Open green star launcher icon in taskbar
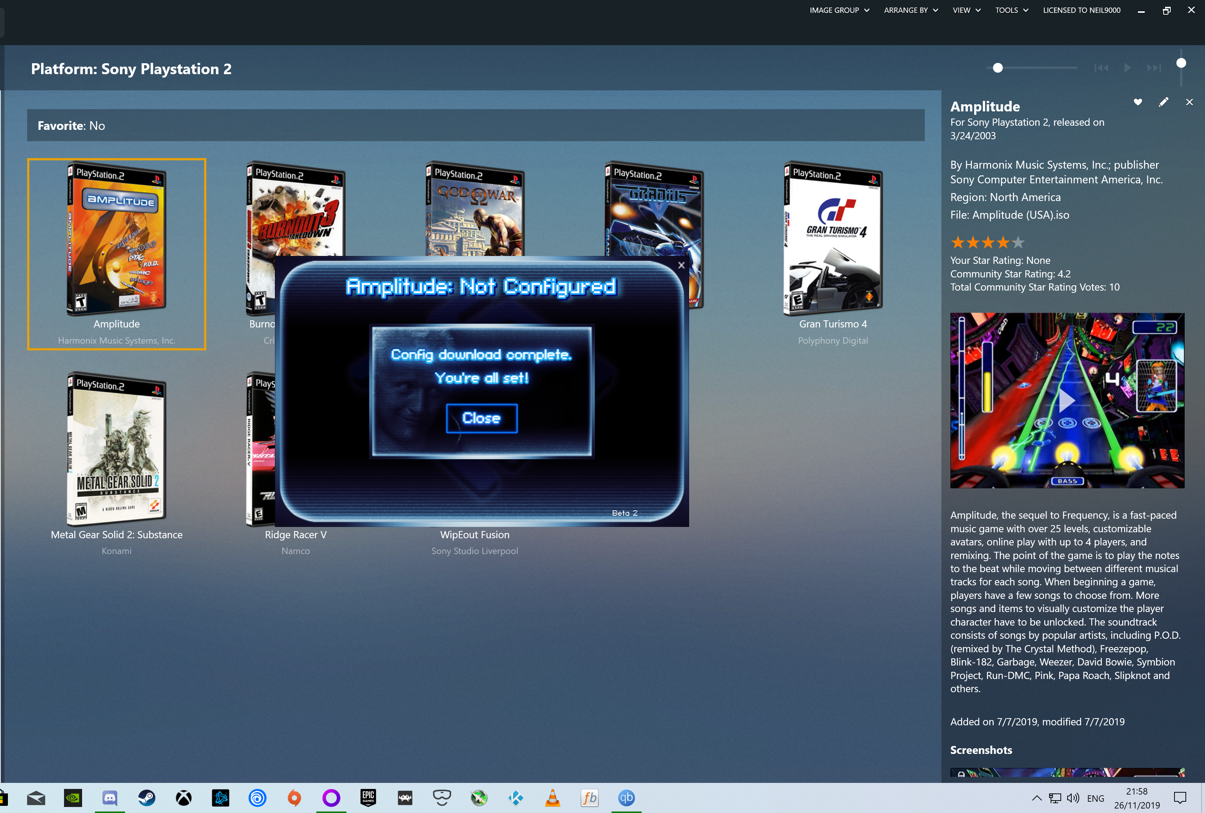Image resolution: width=1205 pixels, height=813 pixels. (479, 798)
